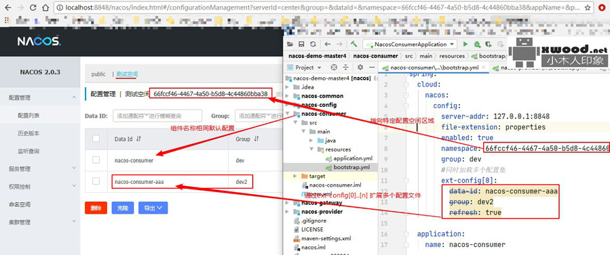Debug NacosConsumerApplication with the bug icon
610x255 pixels.
477,44
